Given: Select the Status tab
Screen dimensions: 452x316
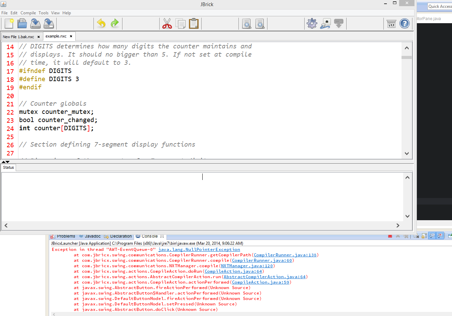Looking at the screenshot, I should pyautogui.click(x=9, y=167).
